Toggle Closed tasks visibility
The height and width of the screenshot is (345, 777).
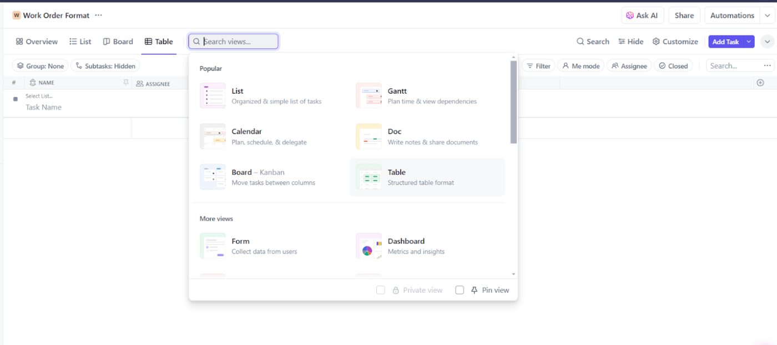click(673, 66)
